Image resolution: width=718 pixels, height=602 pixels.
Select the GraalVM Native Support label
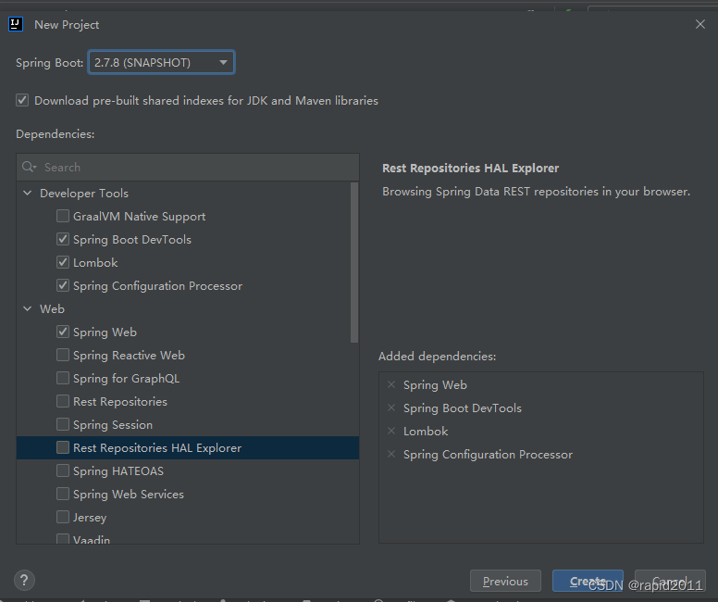tap(139, 217)
